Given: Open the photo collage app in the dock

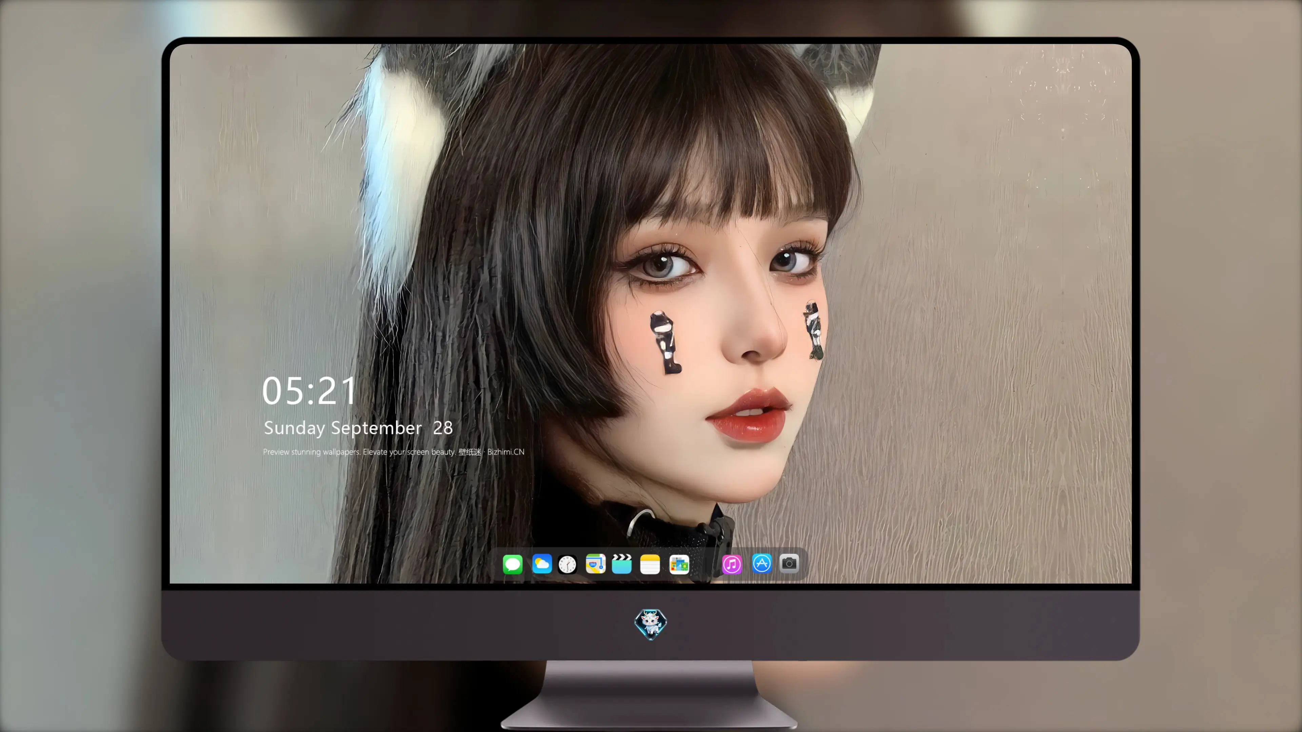Looking at the screenshot, I should point(679,564).
